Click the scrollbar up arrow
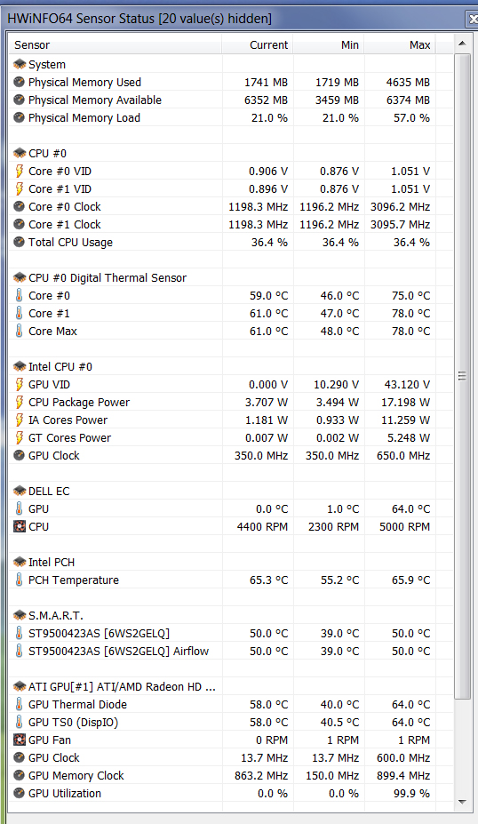The image size is (478, 824). 462,44
